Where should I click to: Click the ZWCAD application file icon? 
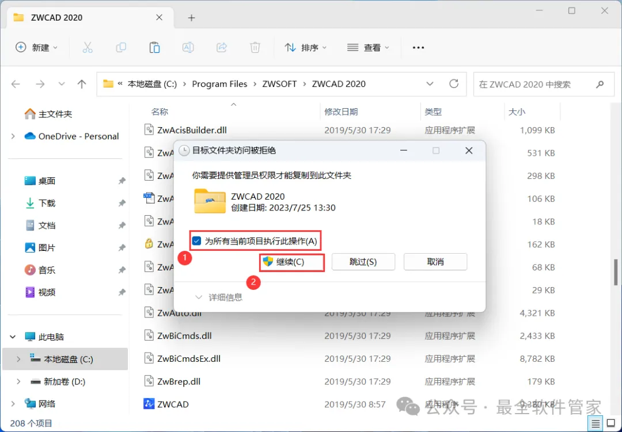[149, 404]
